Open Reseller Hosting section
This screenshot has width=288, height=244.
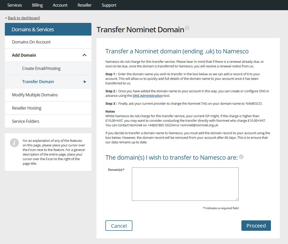48,108
